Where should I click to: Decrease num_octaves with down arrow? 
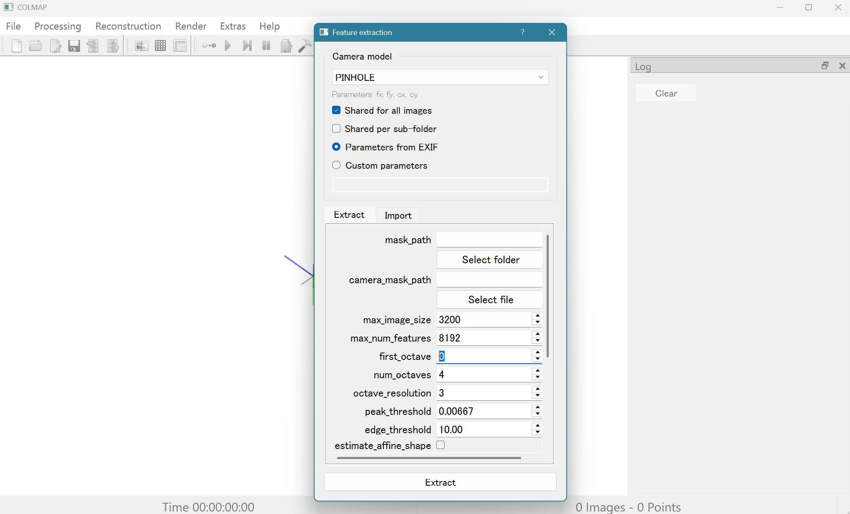point(537,377)
